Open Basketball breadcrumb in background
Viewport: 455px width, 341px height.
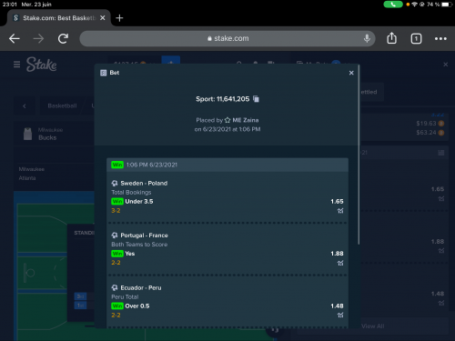[x=62, y=105]
